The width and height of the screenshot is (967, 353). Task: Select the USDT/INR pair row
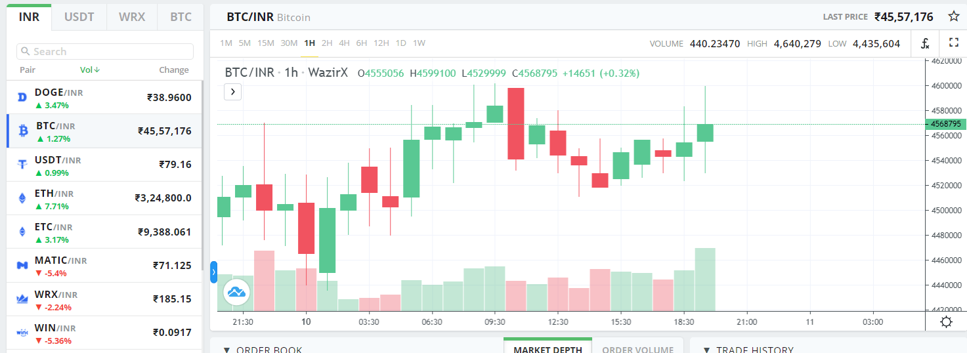[x=104, y=165]
